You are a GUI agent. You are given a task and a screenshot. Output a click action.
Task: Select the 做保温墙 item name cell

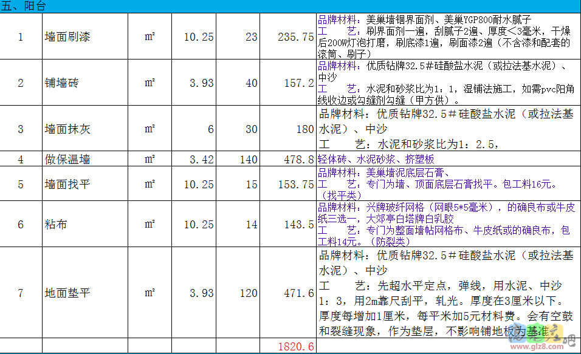67,160
